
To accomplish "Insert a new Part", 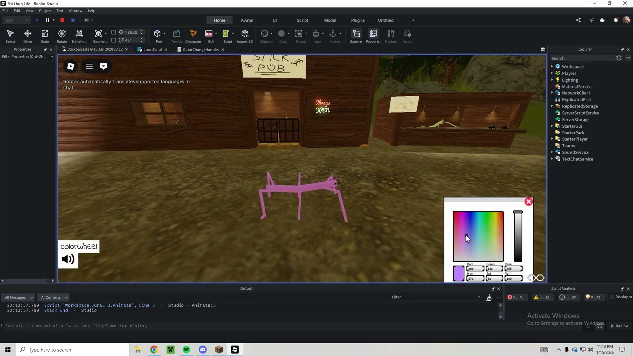I will tap(158, 36).
